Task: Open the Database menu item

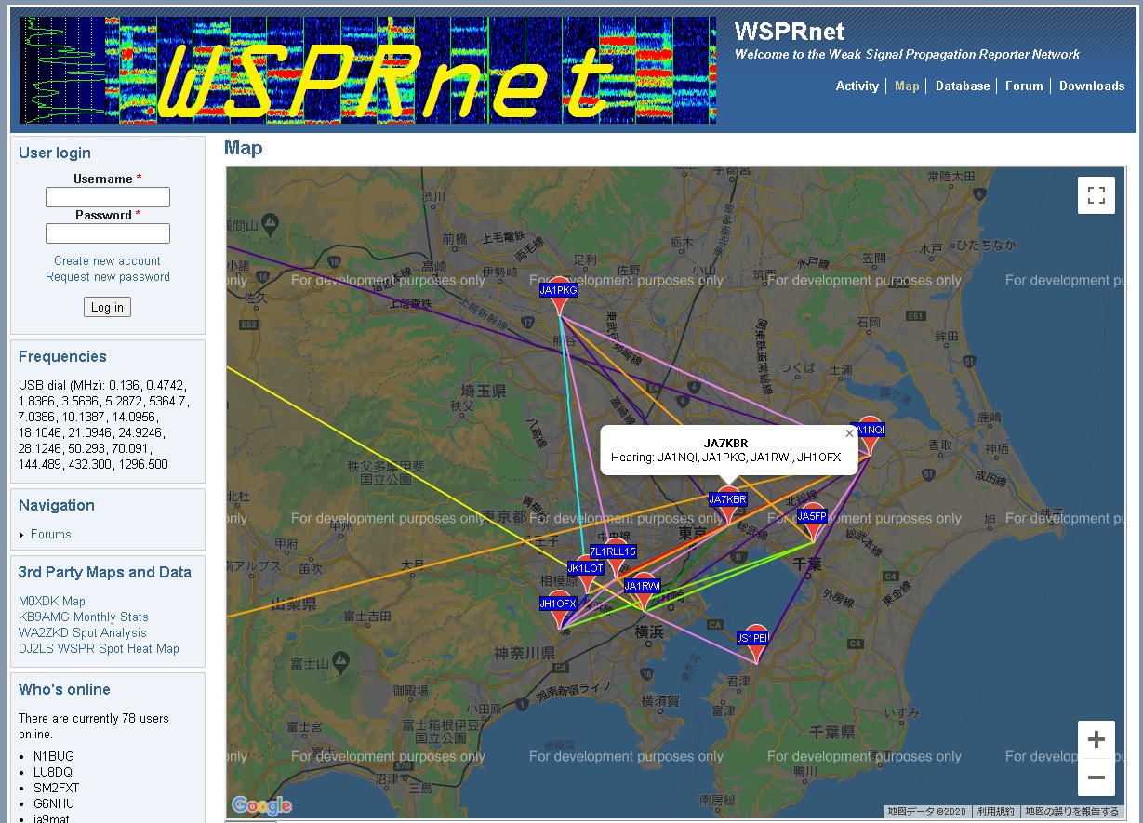Action: click(x=963, y=86)
